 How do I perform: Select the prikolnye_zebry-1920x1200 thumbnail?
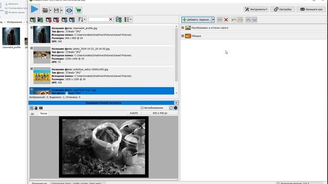[42, 76]
